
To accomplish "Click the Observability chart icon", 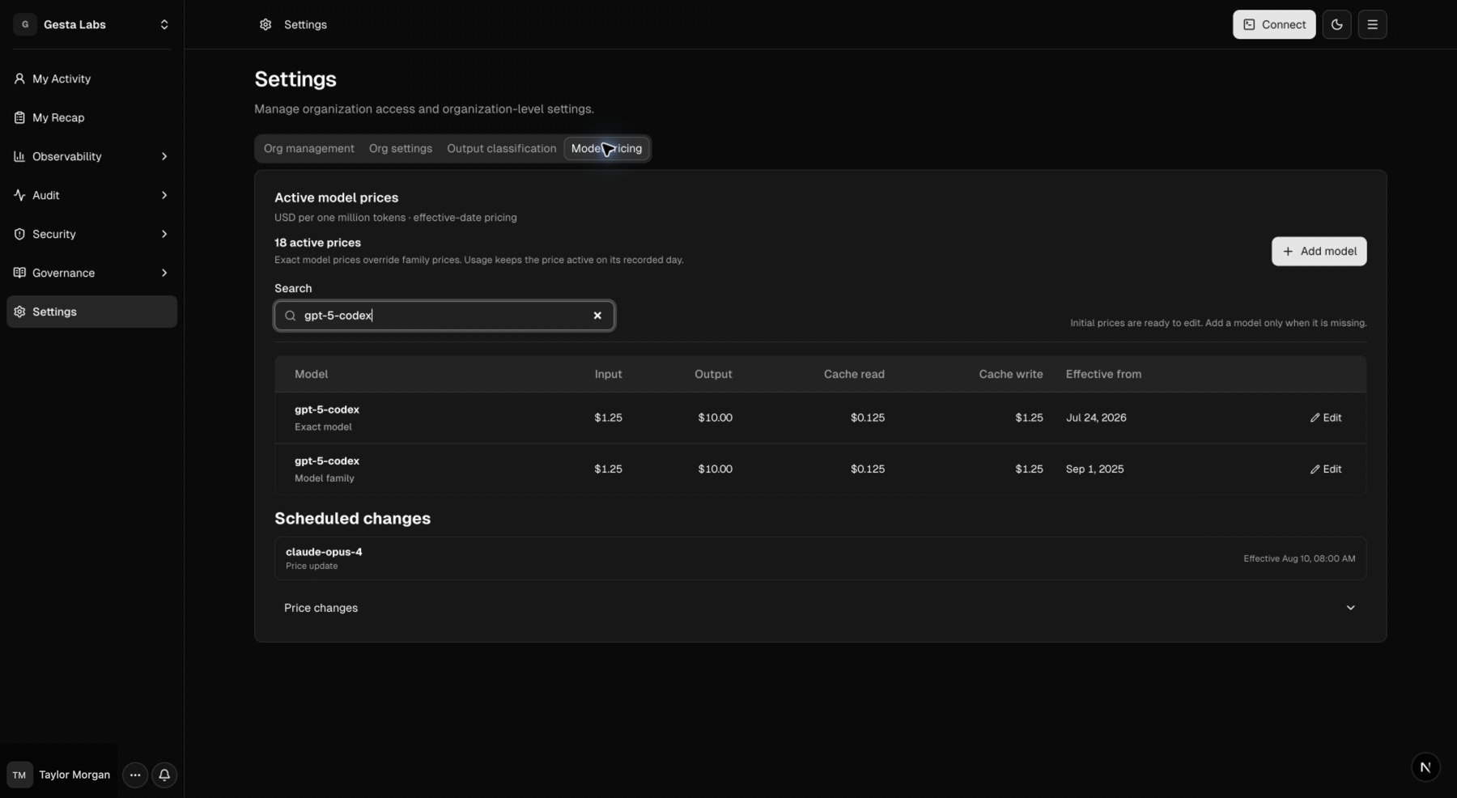I will coord(19,156).
